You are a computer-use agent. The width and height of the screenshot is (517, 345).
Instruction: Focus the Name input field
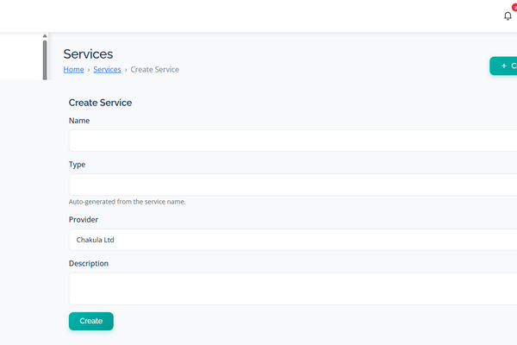[293, 141]
